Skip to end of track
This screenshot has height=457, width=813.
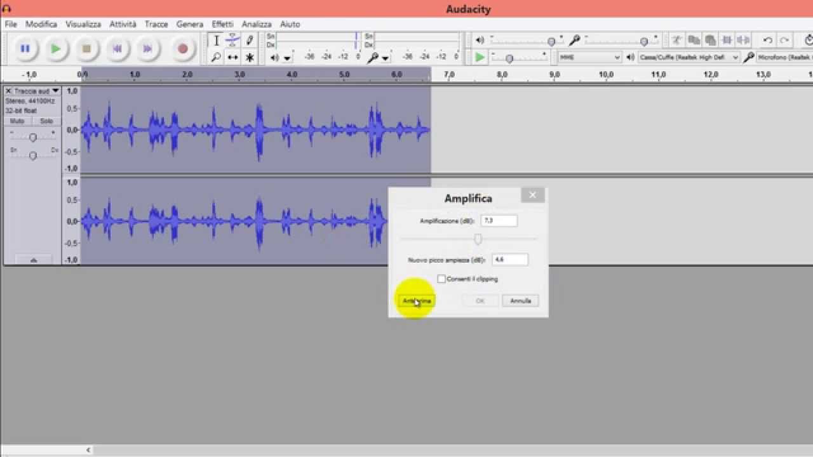pyautogui.click(x=147, y=48)
